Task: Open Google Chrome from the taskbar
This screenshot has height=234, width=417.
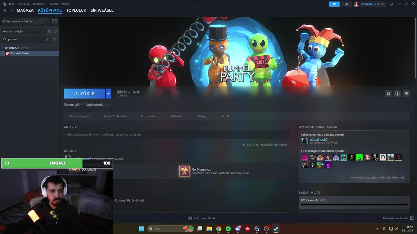Action: click(219, 229)
